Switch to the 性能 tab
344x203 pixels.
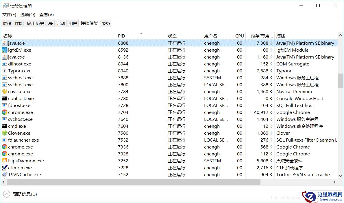(19, 23)
